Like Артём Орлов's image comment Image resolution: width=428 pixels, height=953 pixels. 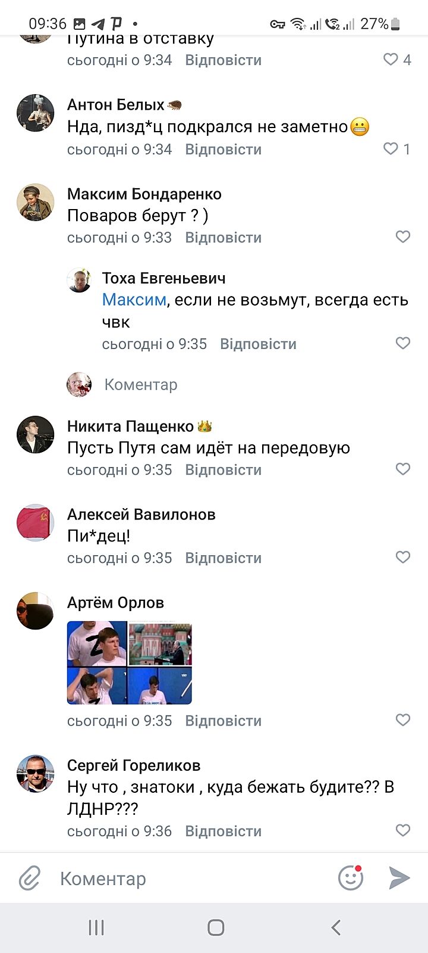point(402,720)
